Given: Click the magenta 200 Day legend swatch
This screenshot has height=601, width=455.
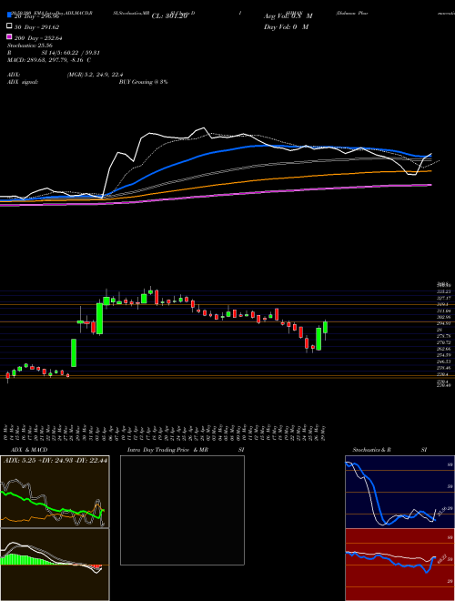Looking at the screenshot, I should point(9,37).
